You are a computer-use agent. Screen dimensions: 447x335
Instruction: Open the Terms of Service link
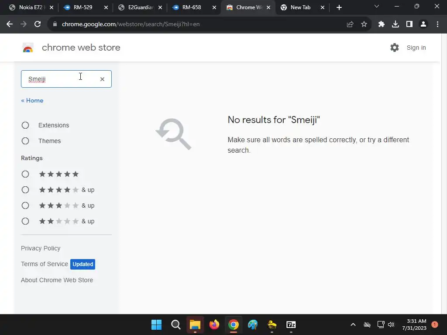click(45, 264)
